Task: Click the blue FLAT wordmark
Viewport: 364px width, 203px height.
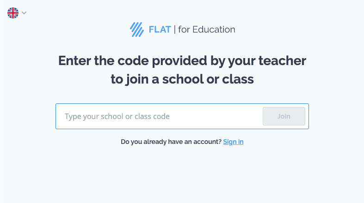Action: [160, 30]
